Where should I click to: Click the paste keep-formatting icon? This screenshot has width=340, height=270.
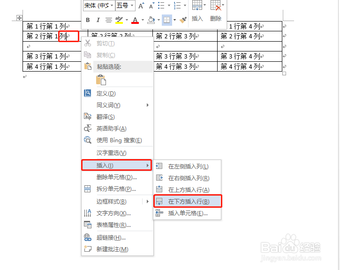[x=101, y=80]
